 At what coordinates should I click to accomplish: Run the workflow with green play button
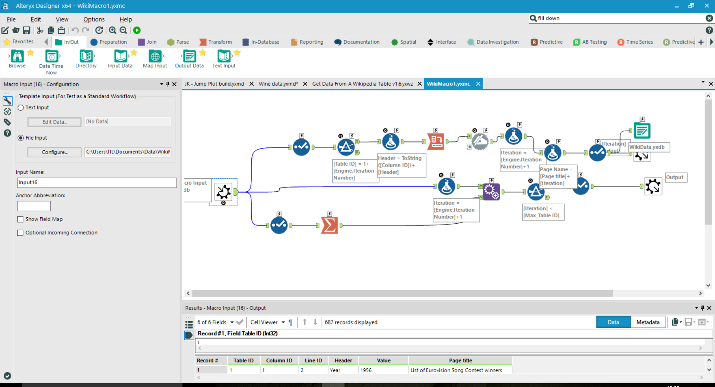click(137, 31)
